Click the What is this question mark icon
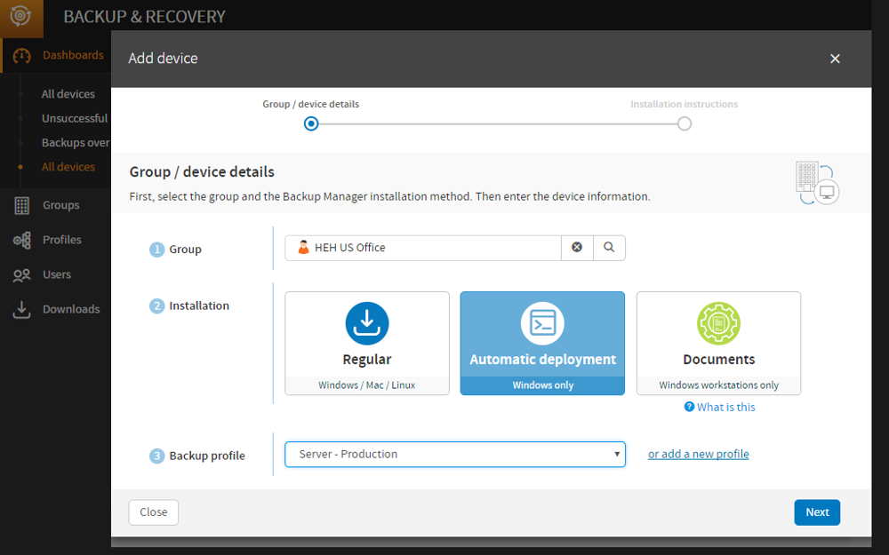The height and width of the screenshot is (555, 889). click(689, 407)
